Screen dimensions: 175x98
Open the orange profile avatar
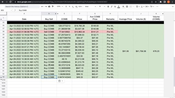pyautogui.click(x=168, y=2)
